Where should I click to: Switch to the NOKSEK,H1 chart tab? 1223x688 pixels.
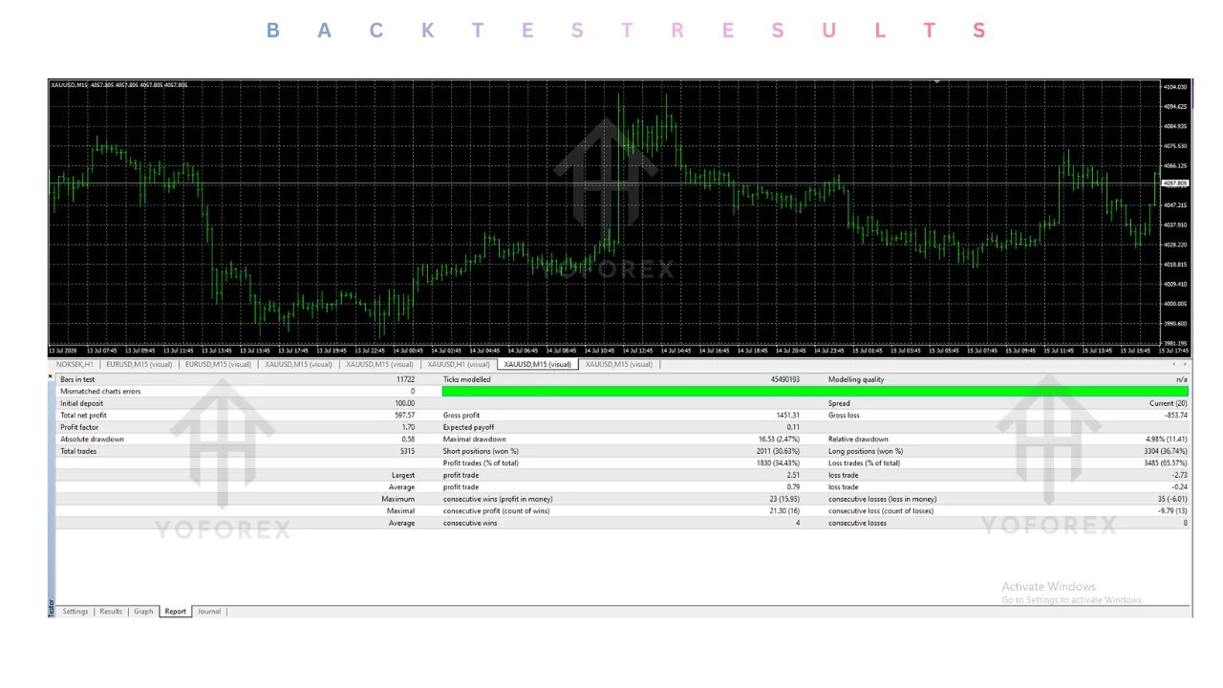(x=75, y=364)
